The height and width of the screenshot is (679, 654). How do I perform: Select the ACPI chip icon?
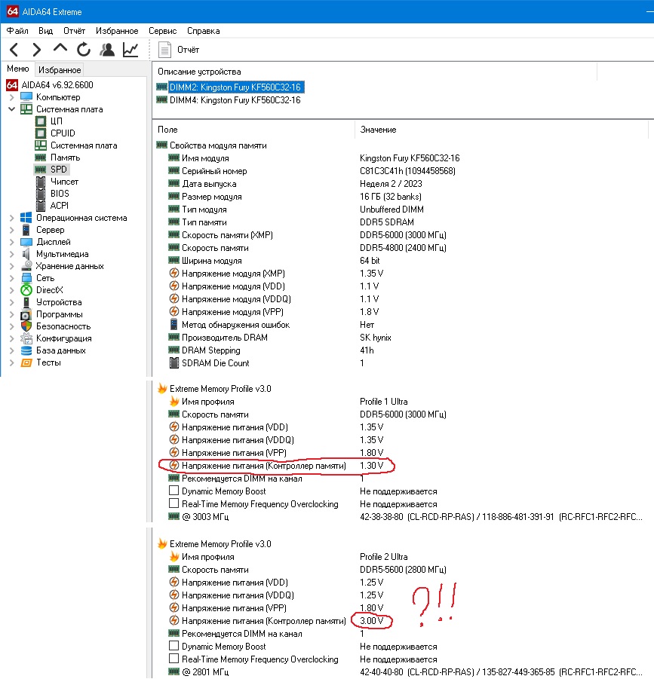tap(41, 205)
